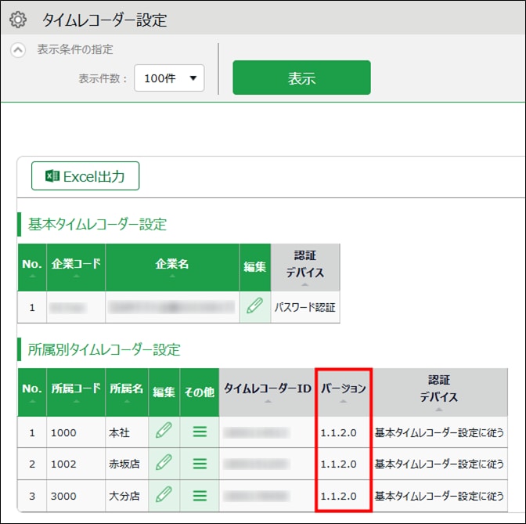Edit the basic time recorder setting row
This screenshot has width=526, height=524.
pos(254,307)
